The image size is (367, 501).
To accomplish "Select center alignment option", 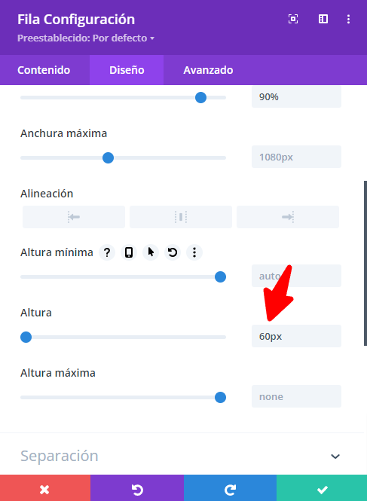I will click(x=181, y=217).
